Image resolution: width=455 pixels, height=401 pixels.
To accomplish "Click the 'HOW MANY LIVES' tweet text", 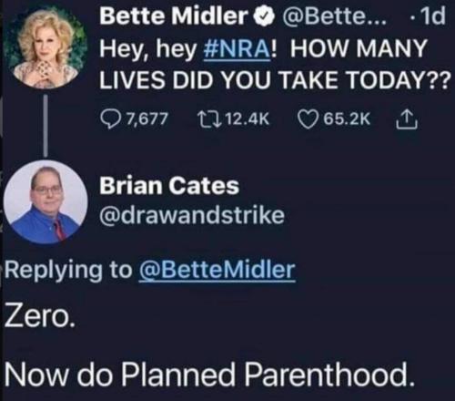I will click(x=274, y=66).
